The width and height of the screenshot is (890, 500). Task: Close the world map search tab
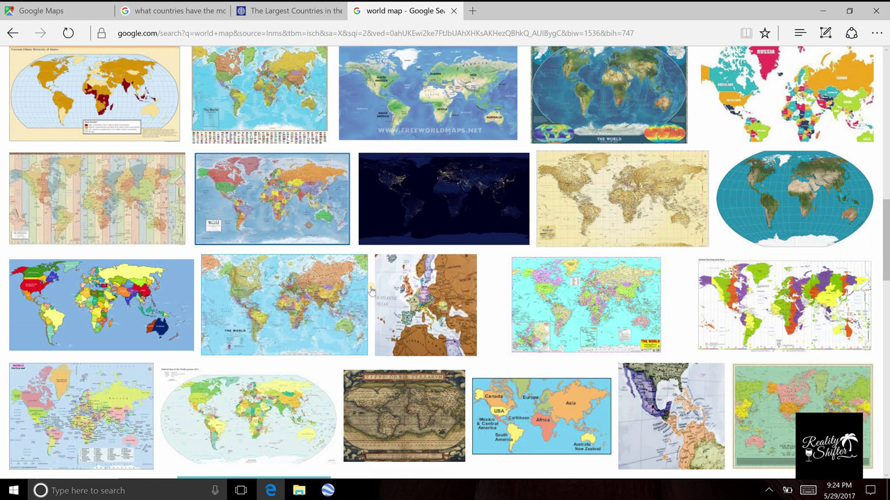click(x=455, y=11)
